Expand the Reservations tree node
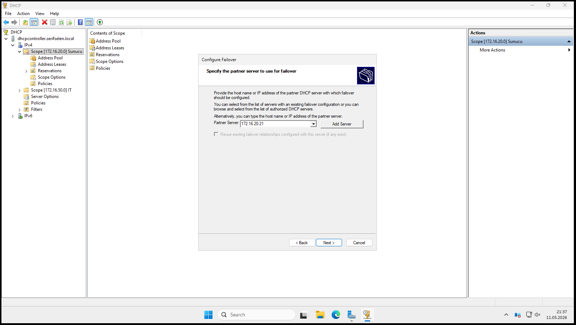The height and width of the screenshot is (325, 576). coord(26,71)
